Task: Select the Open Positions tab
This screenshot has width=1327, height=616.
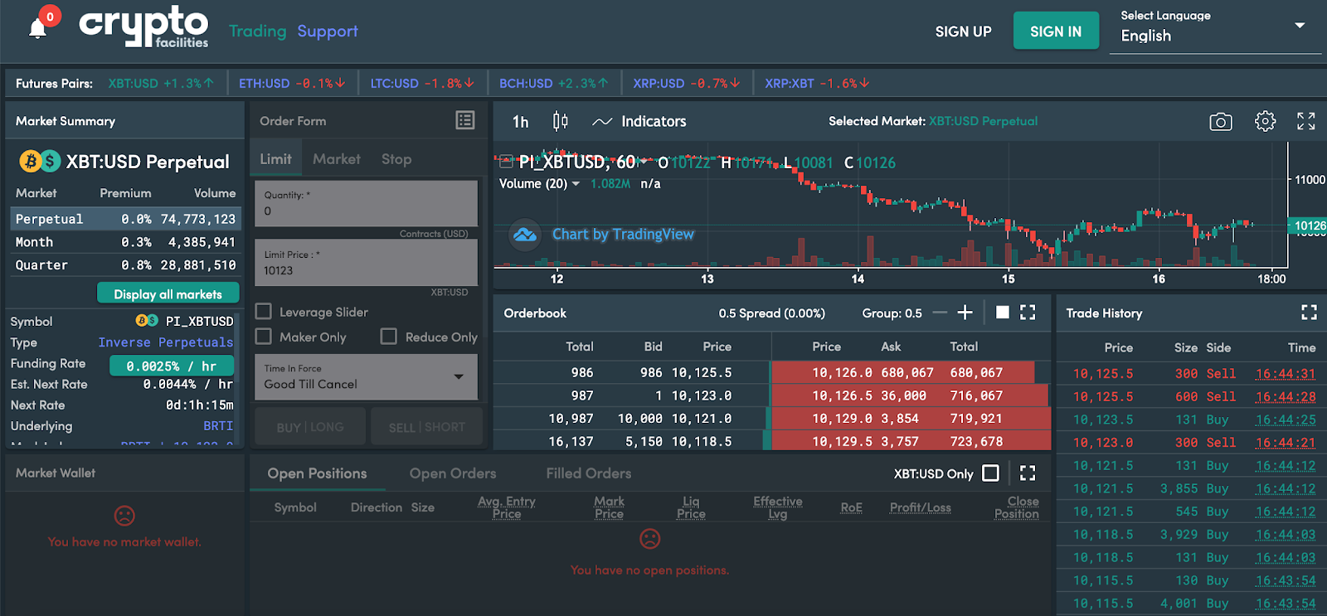Action: (317, 473)
